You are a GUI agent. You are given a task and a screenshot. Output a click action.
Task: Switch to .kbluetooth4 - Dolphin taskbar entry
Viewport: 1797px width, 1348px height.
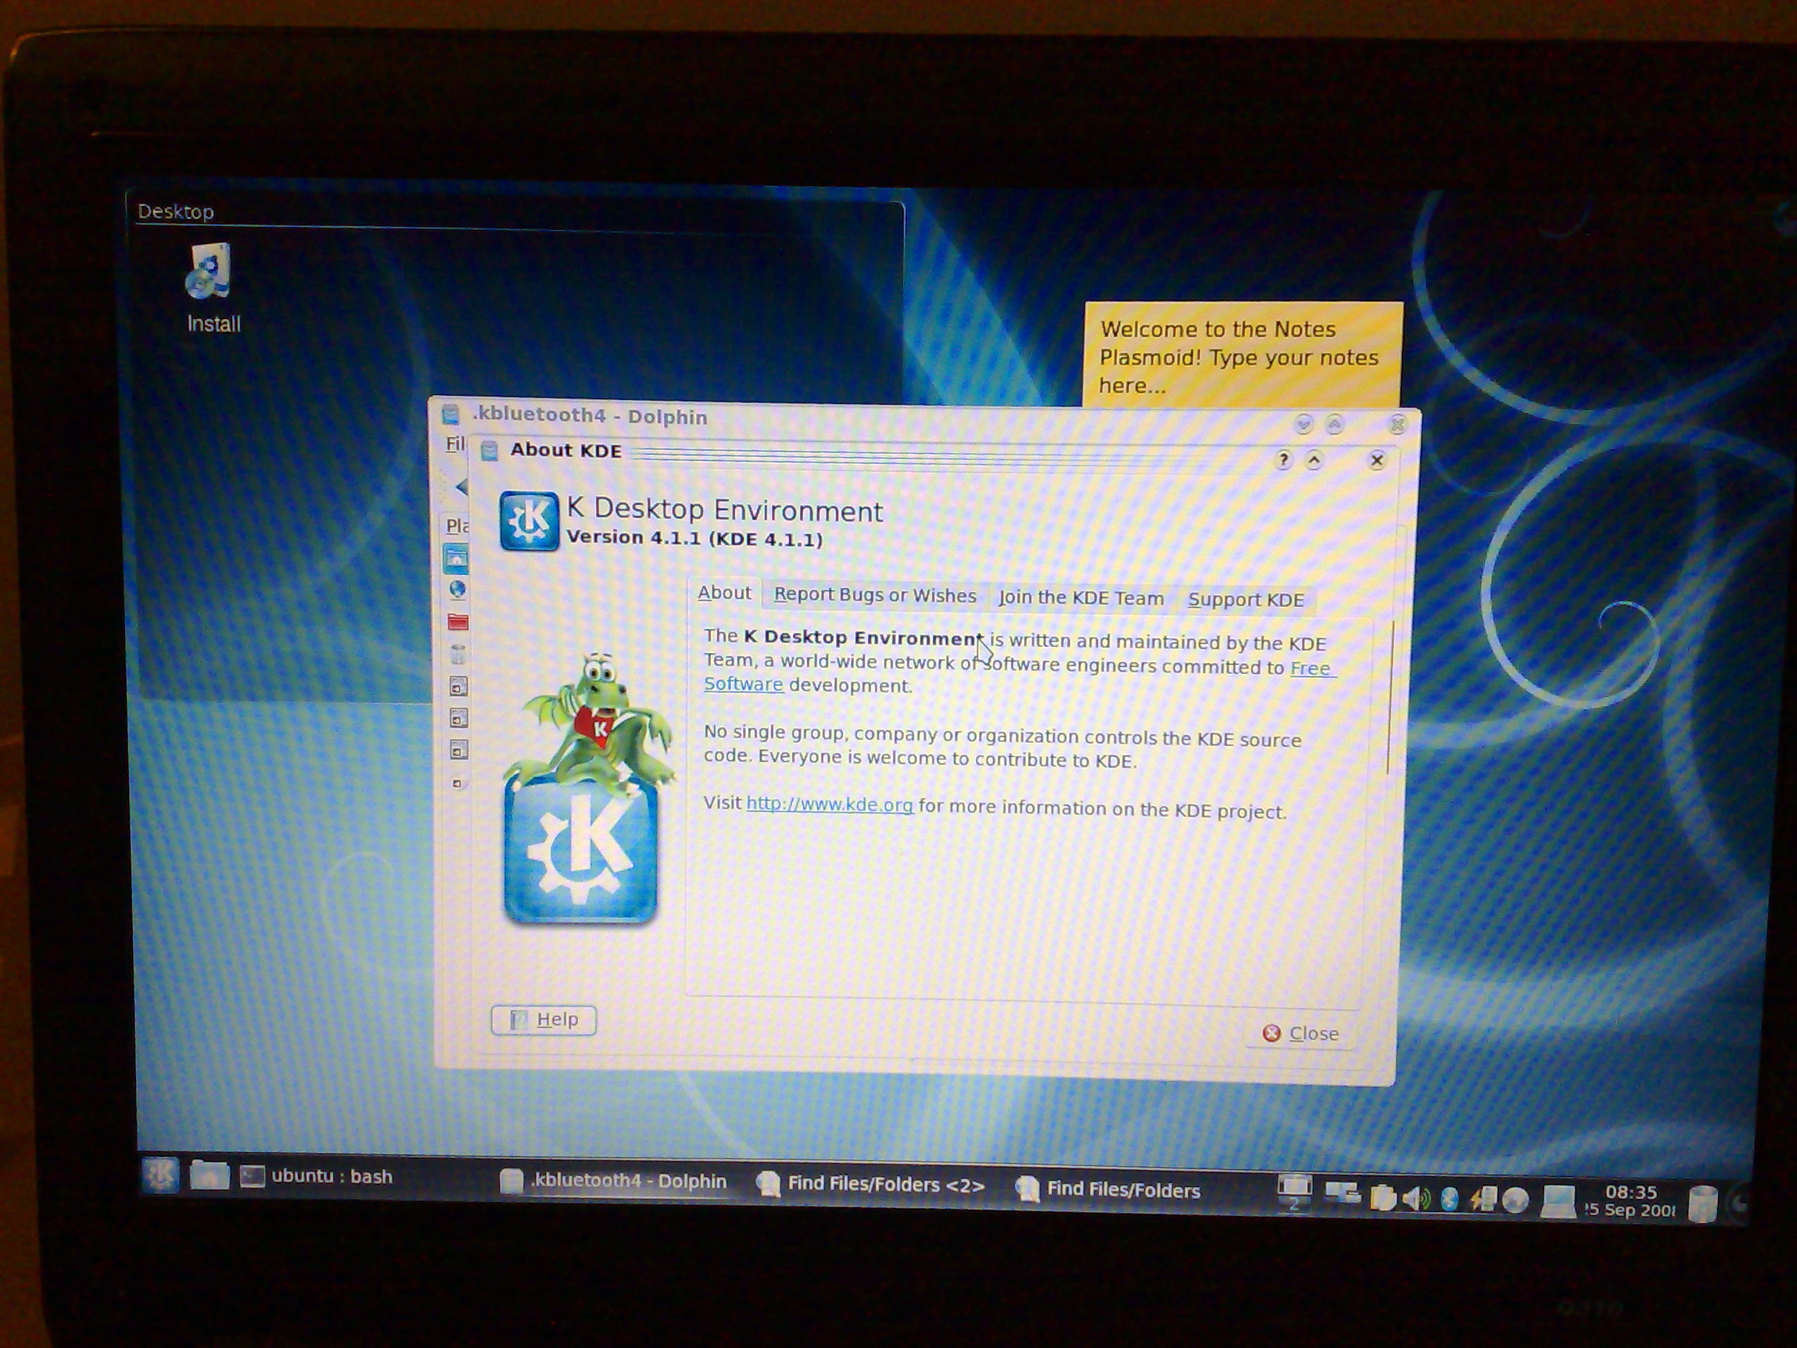tap(614, 1181)
